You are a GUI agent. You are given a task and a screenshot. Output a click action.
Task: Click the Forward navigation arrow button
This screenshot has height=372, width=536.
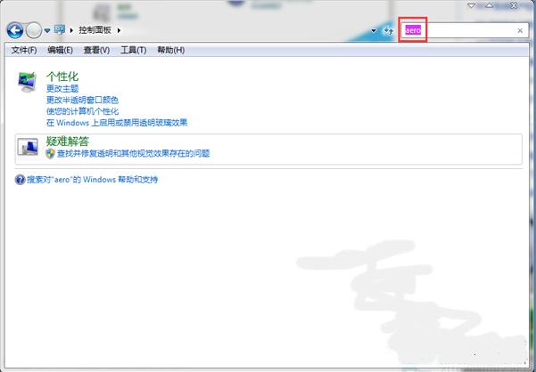[34, 30]
